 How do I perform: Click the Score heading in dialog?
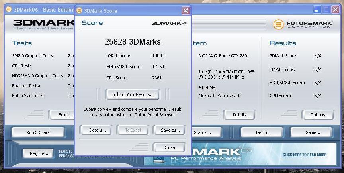coord(92,23)
